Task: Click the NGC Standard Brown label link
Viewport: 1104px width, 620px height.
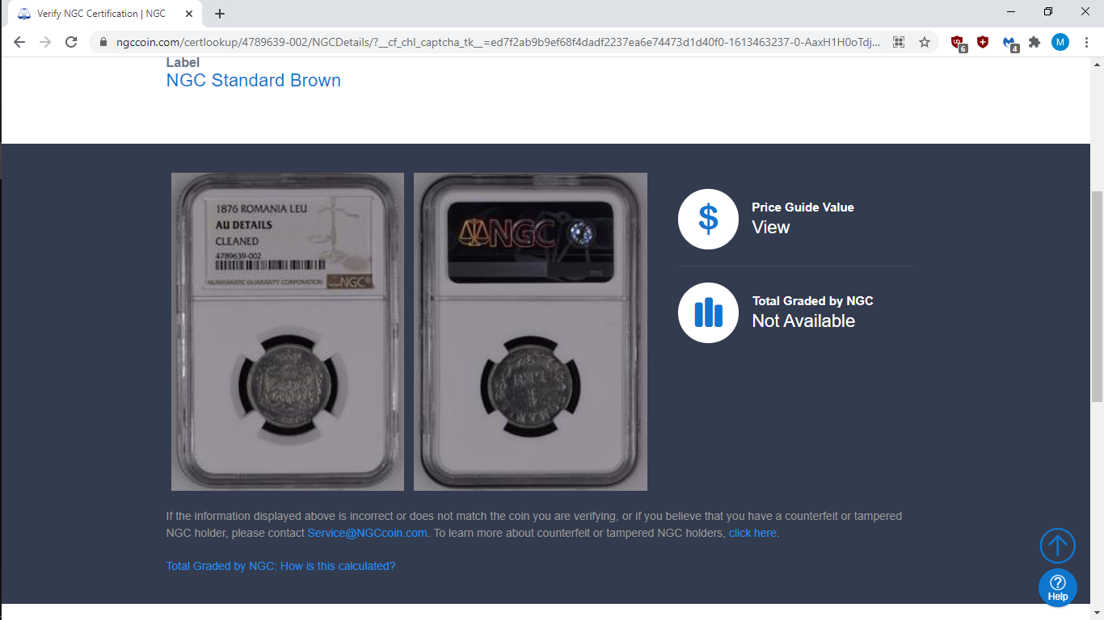Action: click(x=253, y=81)
